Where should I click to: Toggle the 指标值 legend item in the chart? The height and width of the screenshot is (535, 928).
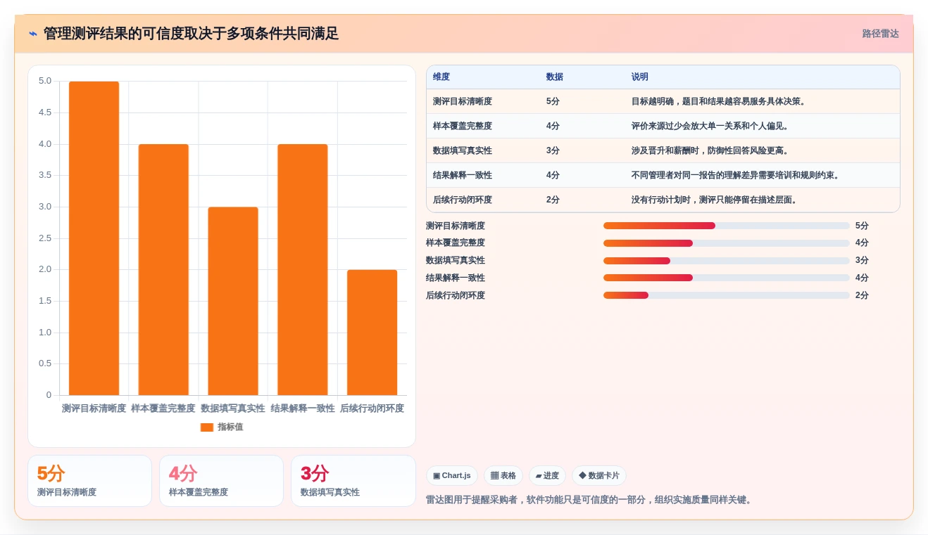222,427
